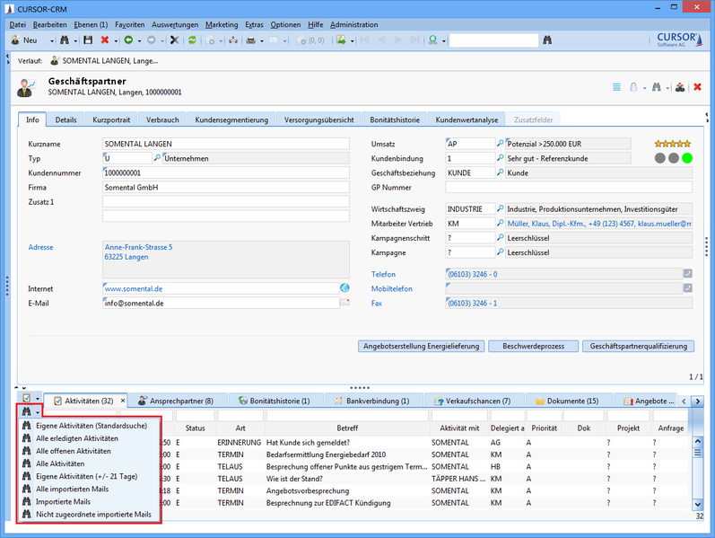Click the five-star rating next to Umsatz

(x=673, y=143)
